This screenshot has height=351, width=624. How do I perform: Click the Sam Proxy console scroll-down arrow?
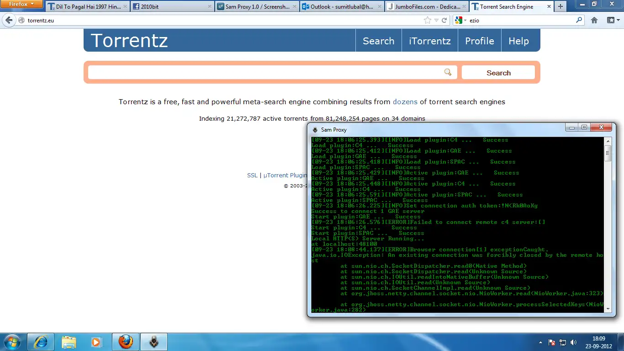coord(608,309)
